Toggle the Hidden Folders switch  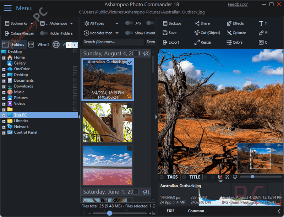[44, 33]
